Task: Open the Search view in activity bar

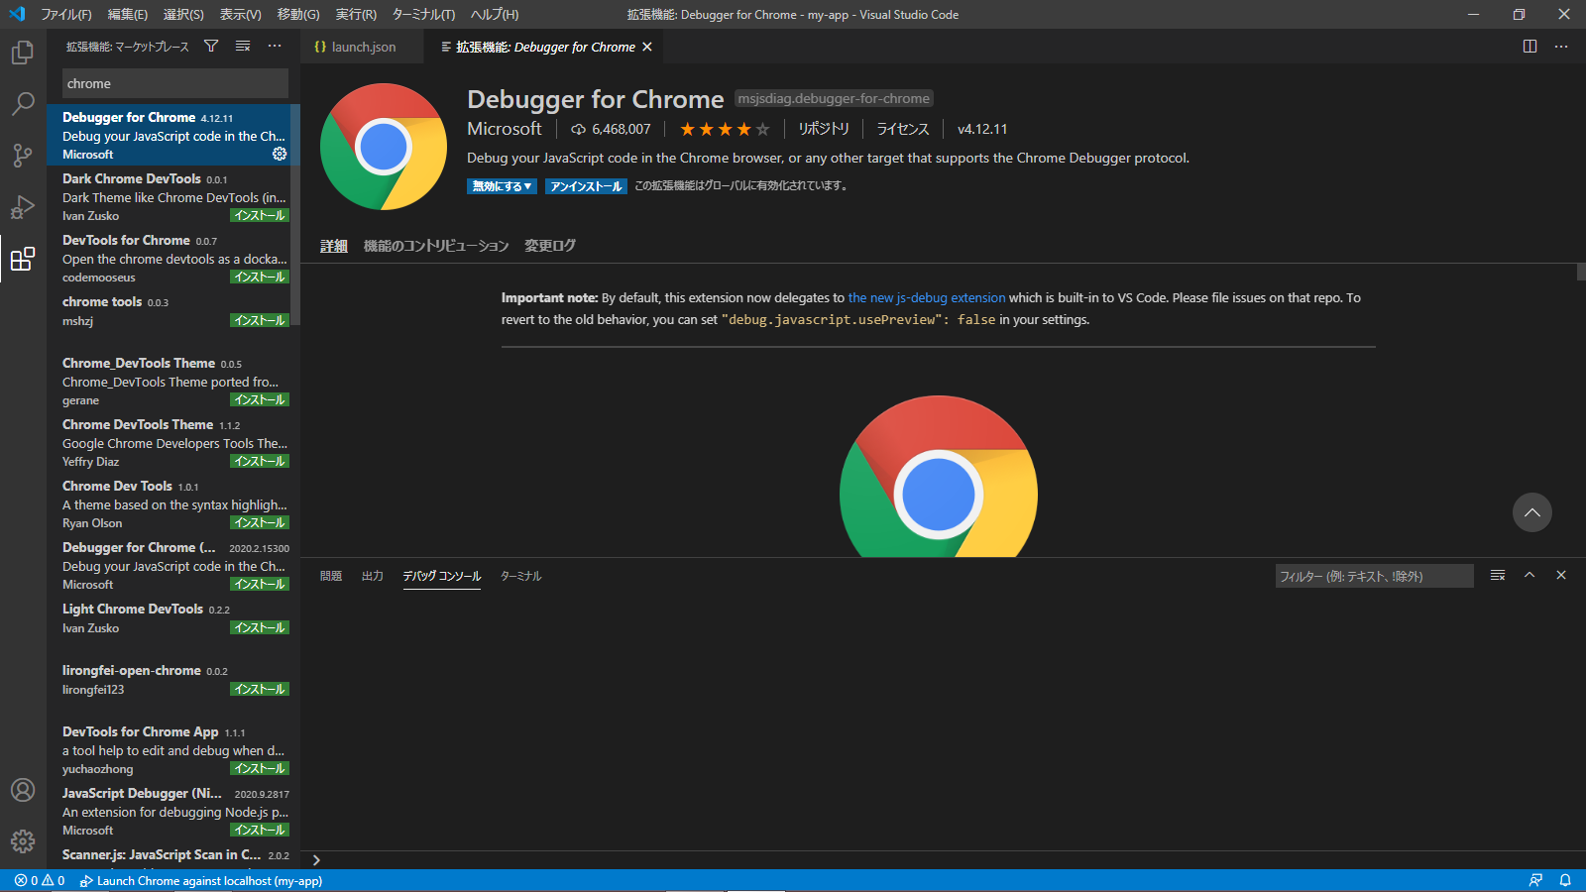Action: pyautogui.click(x=23, y=104)
